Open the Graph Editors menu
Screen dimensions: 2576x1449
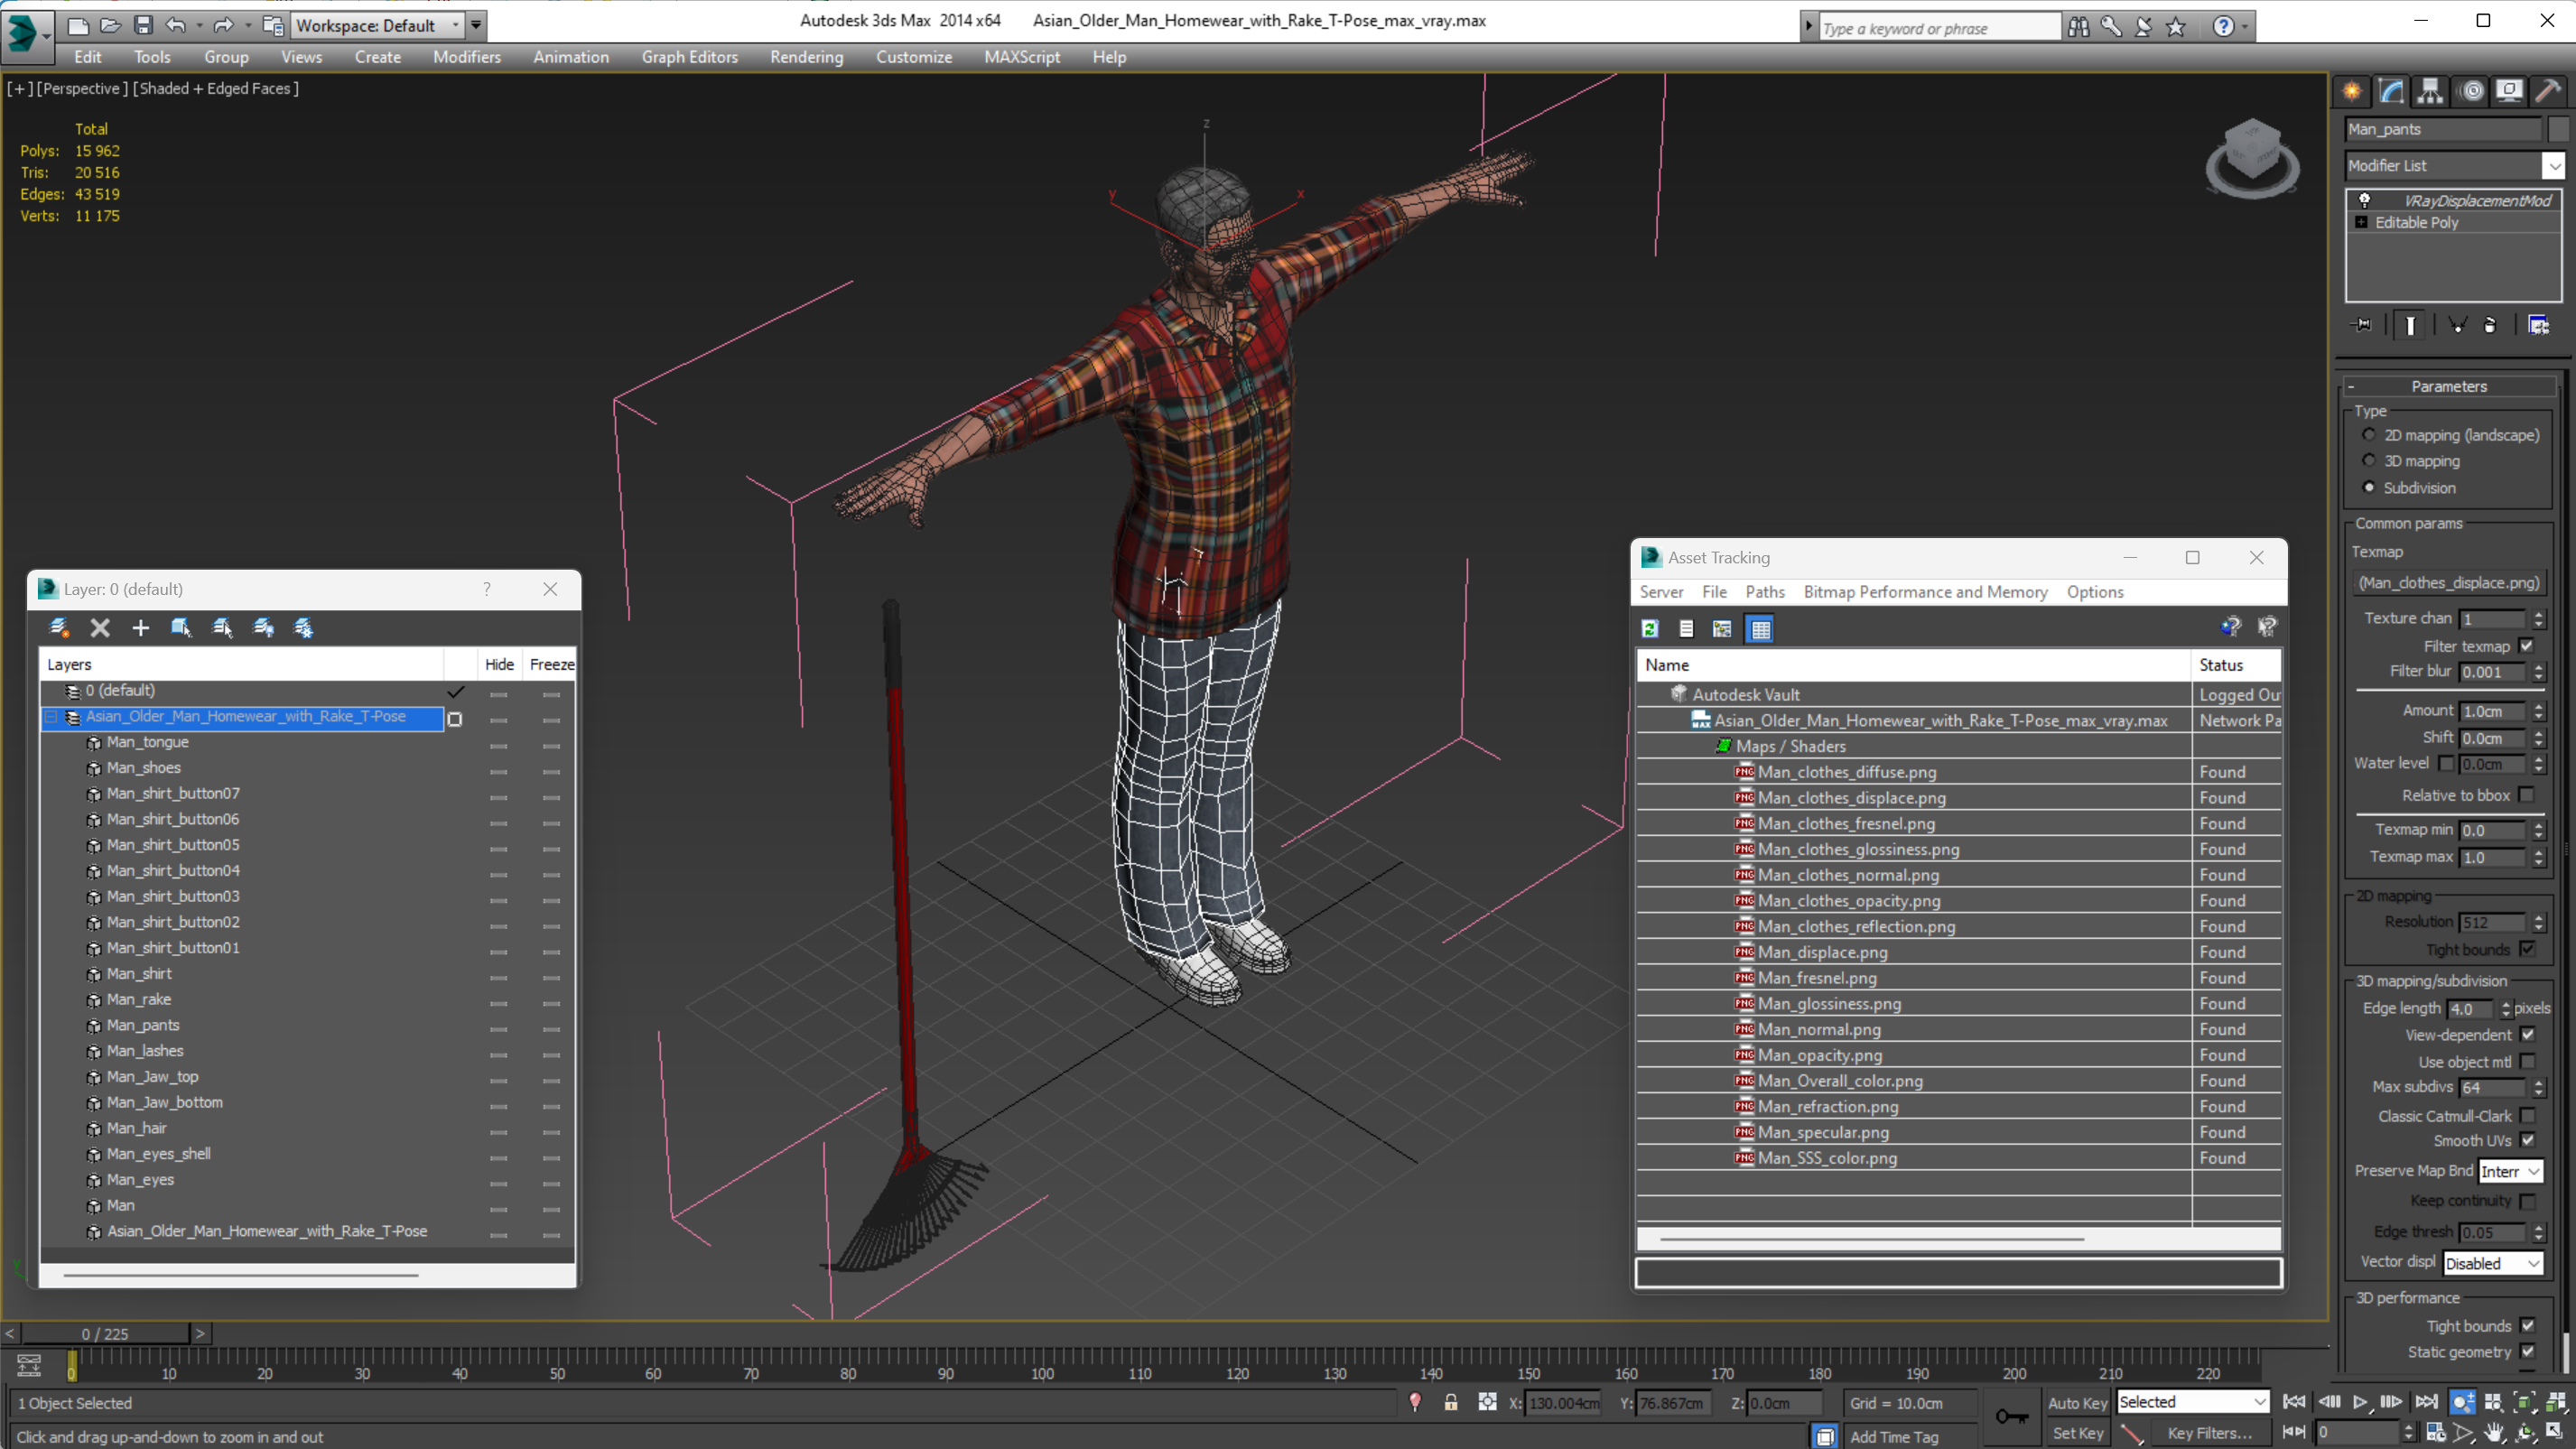click(x=689, y=57)
